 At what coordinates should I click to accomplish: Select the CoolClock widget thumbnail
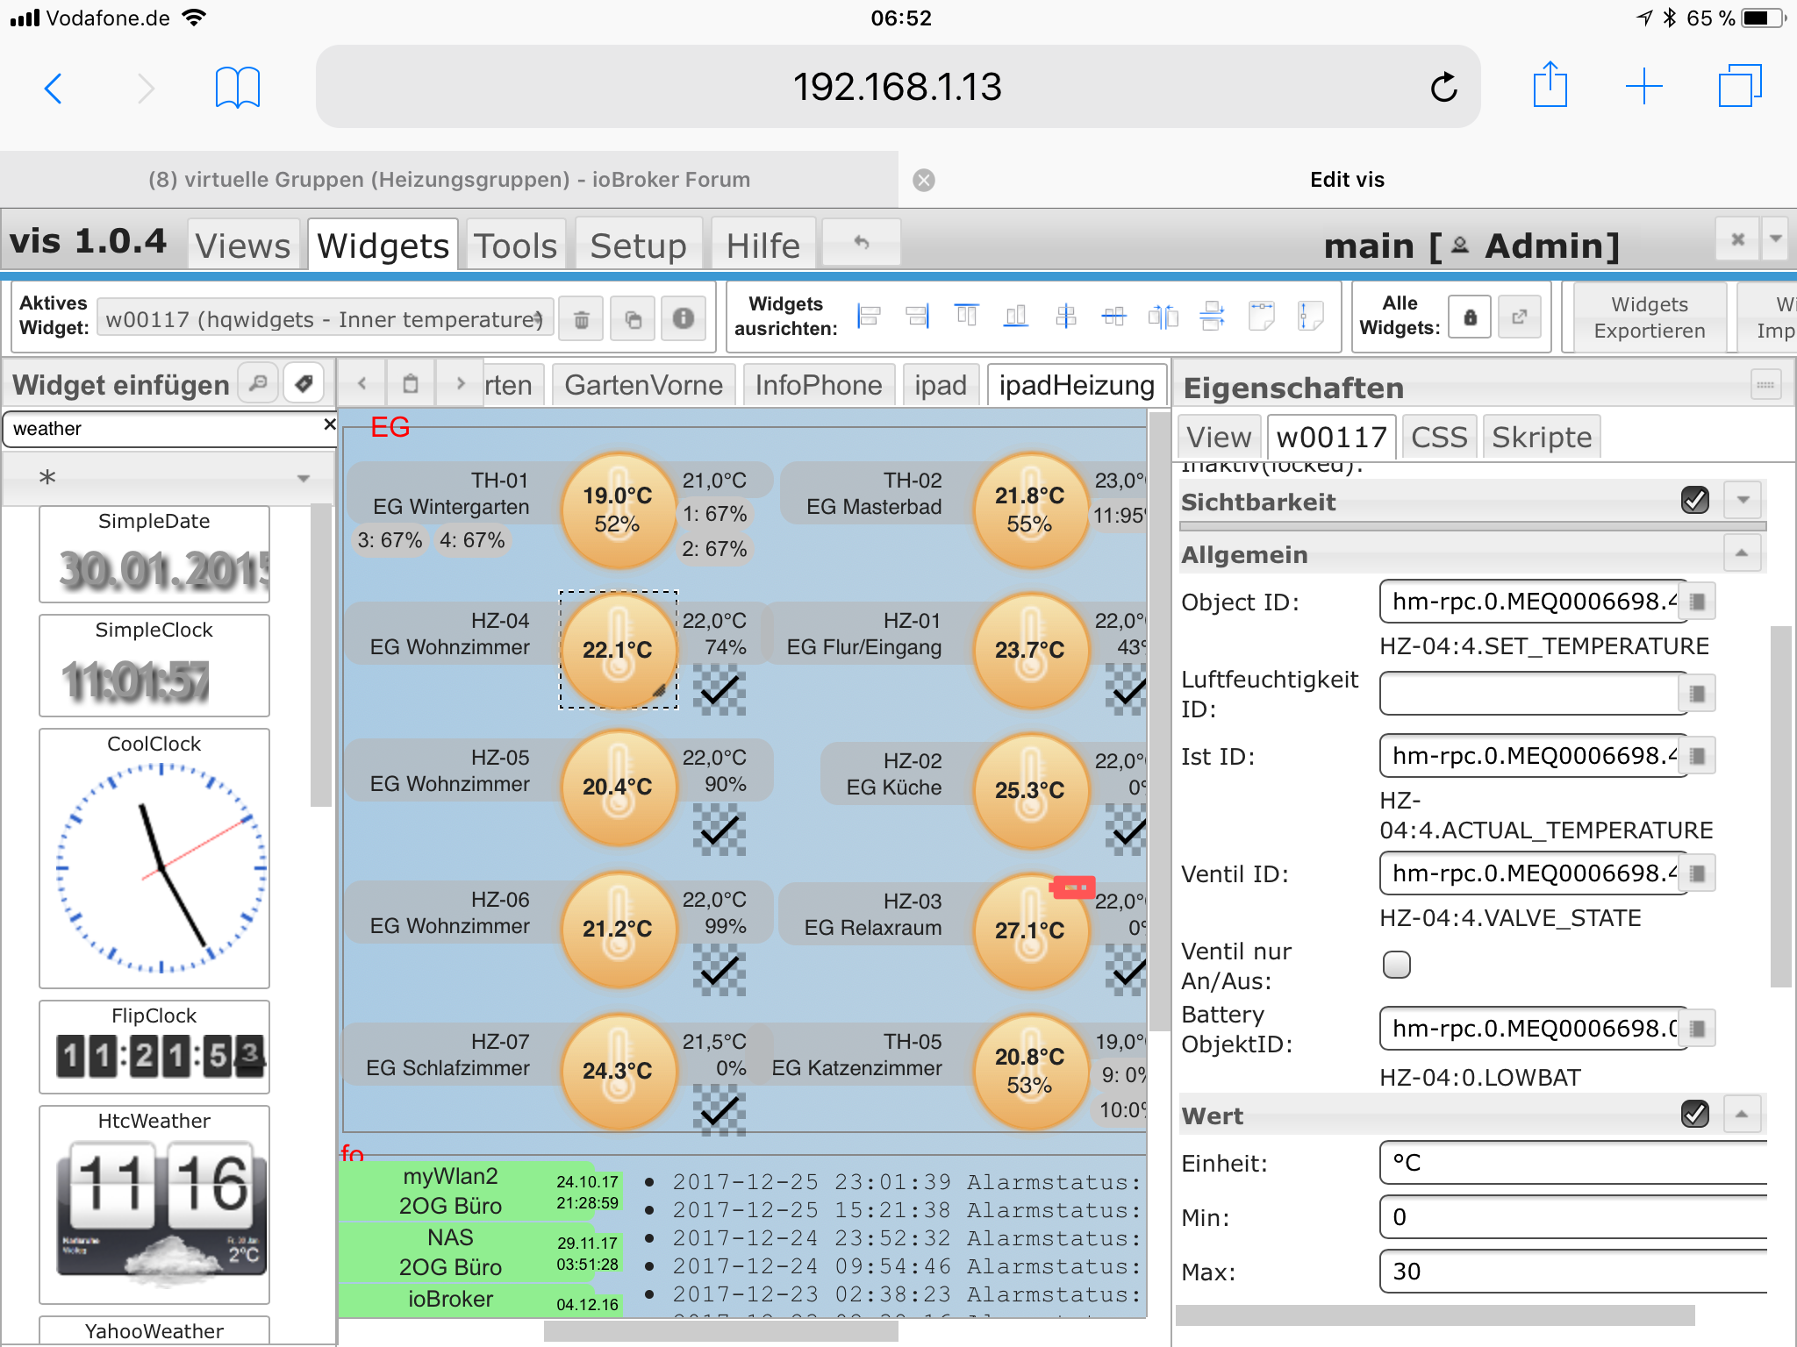coord(154,859)
